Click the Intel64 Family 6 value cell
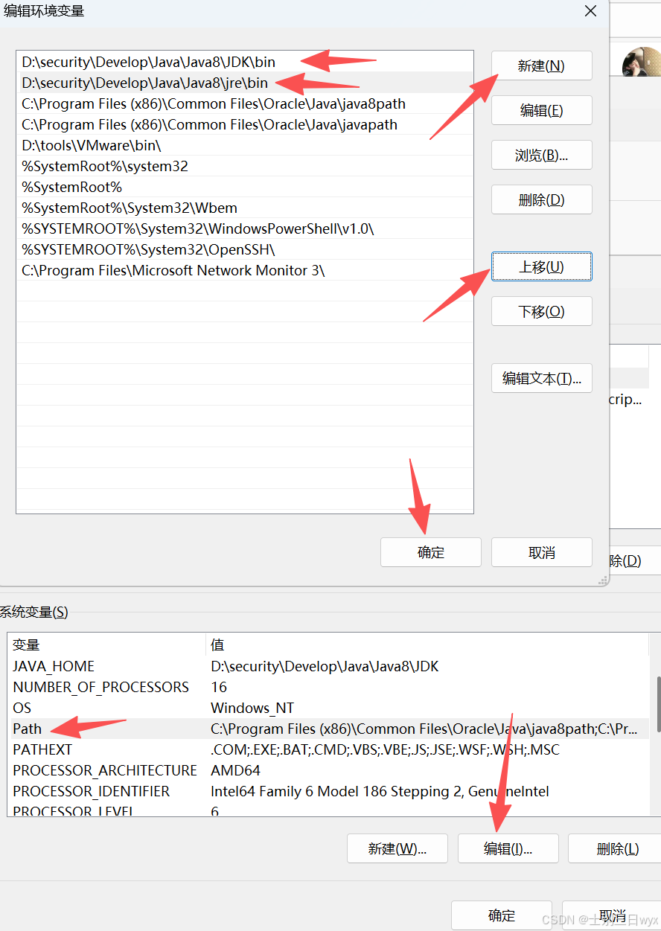Viewport: 661px width, 931px height. (380, 791)
